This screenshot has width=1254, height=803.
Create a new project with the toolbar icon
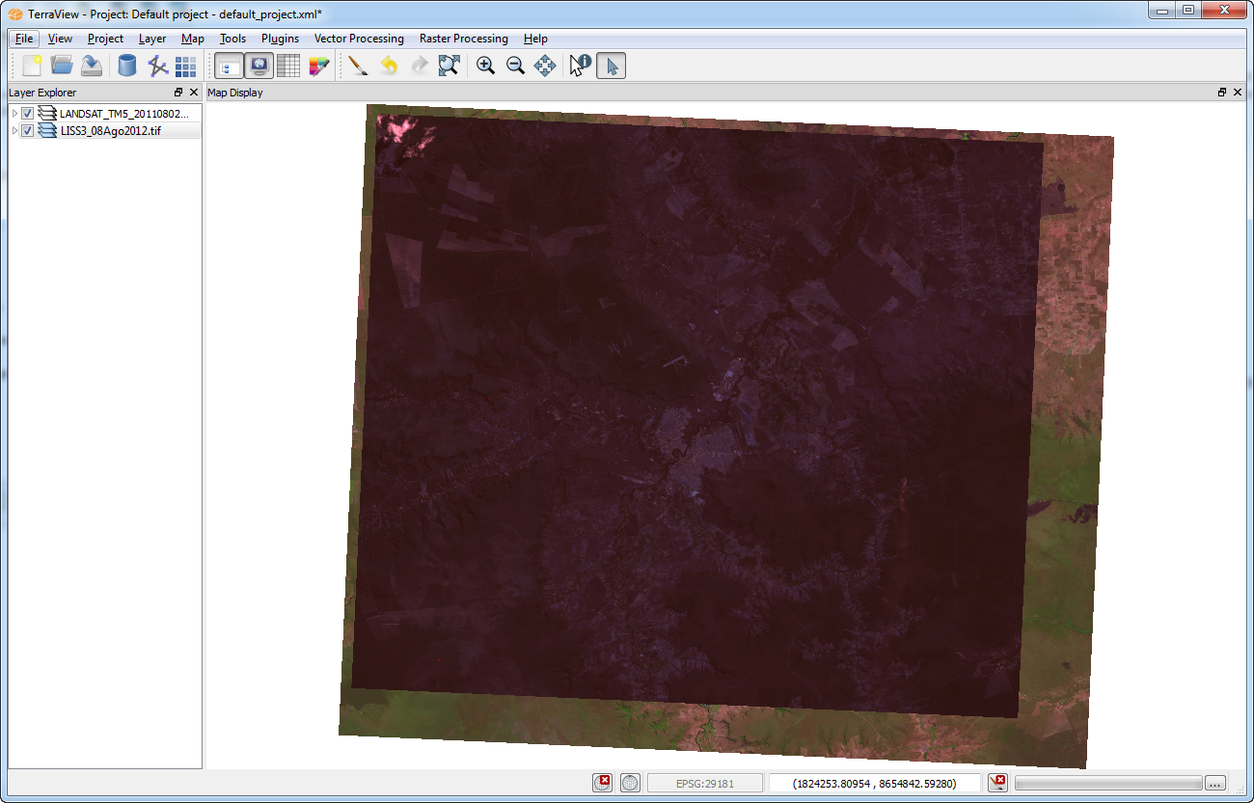tap(32, 66)
